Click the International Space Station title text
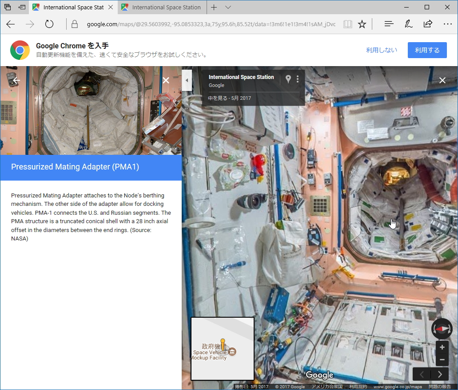The width and height of the screenshot is (458, 390). pyautogui.click(x=241, y=77)
